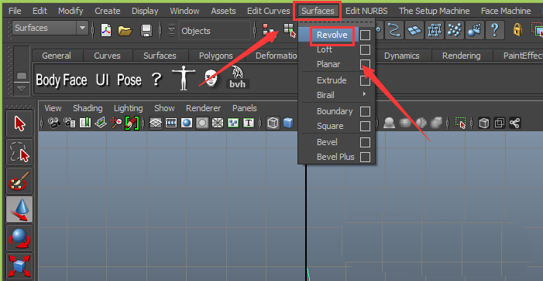The image size is (543, 281).
Task: Open the grease pencil icon
Action: (x=132, y=123)
